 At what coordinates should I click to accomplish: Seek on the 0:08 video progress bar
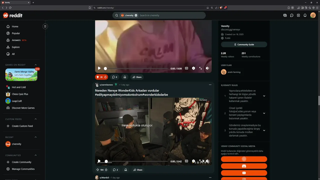[x=136, y=68]
